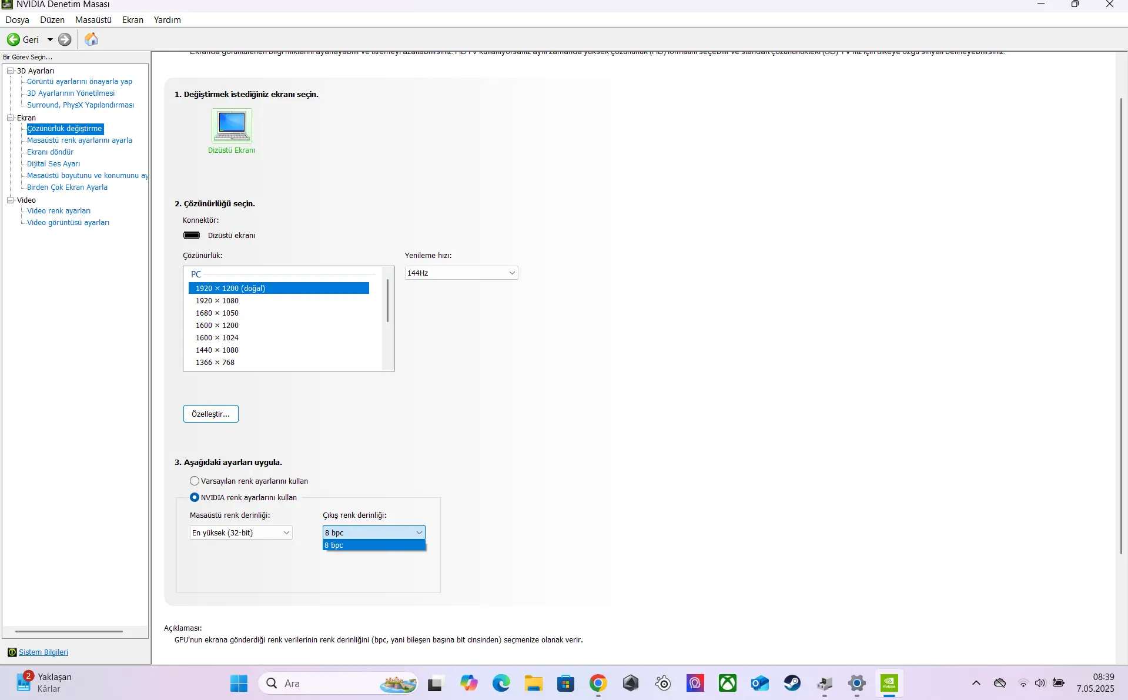This screenshot has height=700, width=1128.
Task: Open the Wi-Fi network tray icon
Action: pos(1023,683)
